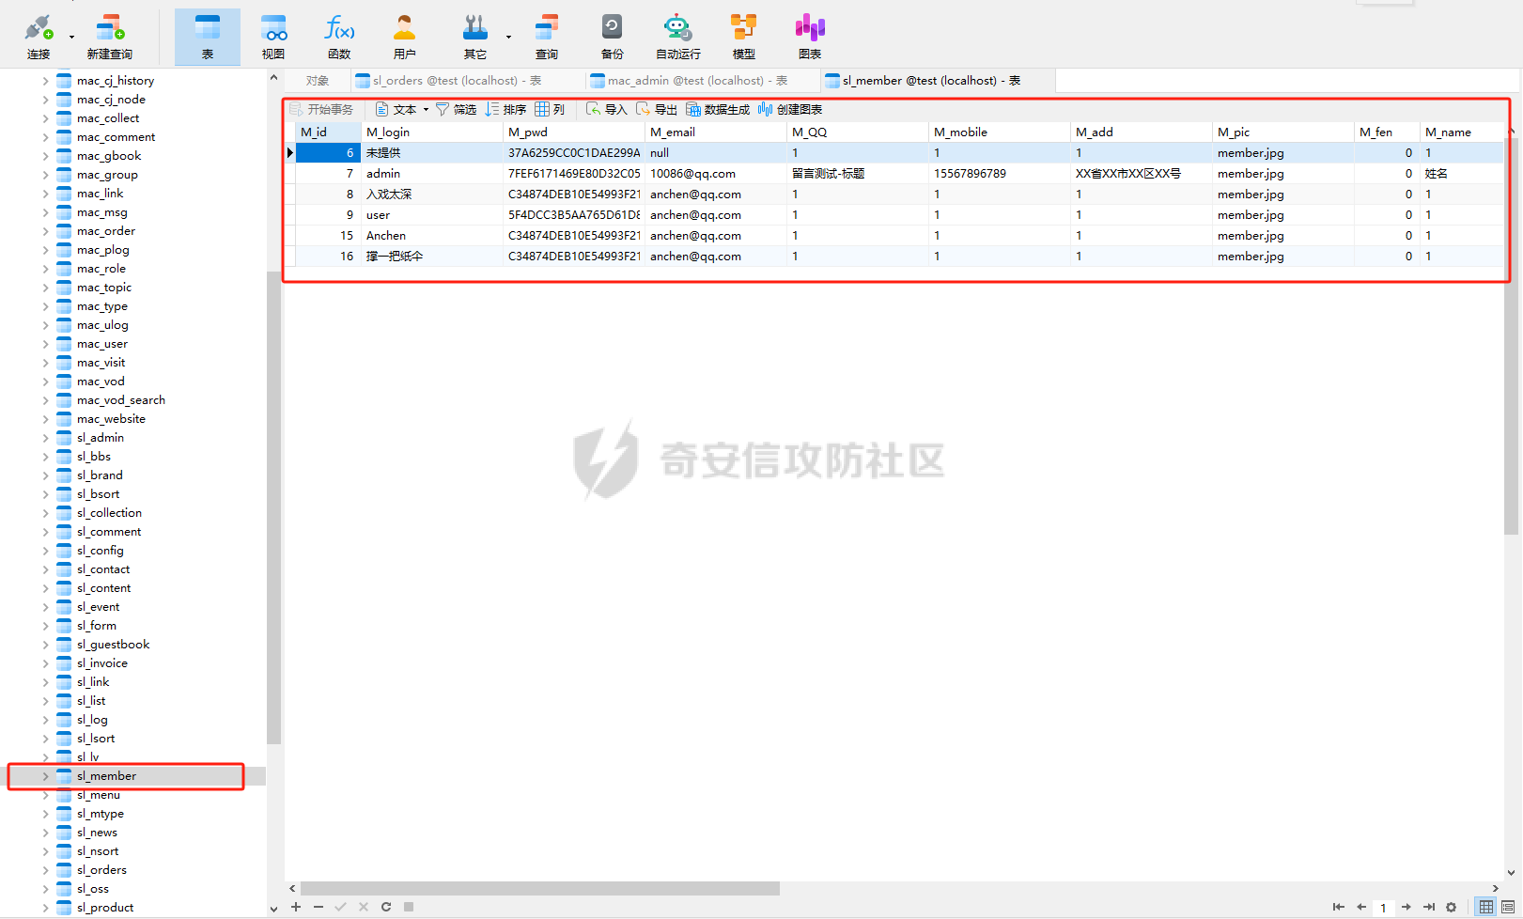Expand the sl_member tree node
This screenshot has width=1523, height=919.
click(45, 776)
